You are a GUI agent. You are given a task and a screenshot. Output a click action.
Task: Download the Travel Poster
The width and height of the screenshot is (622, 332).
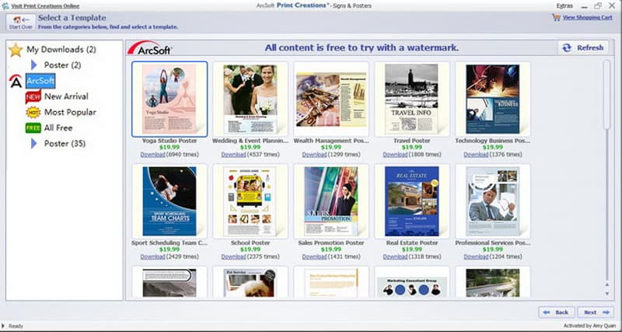(x=395, y=155)
